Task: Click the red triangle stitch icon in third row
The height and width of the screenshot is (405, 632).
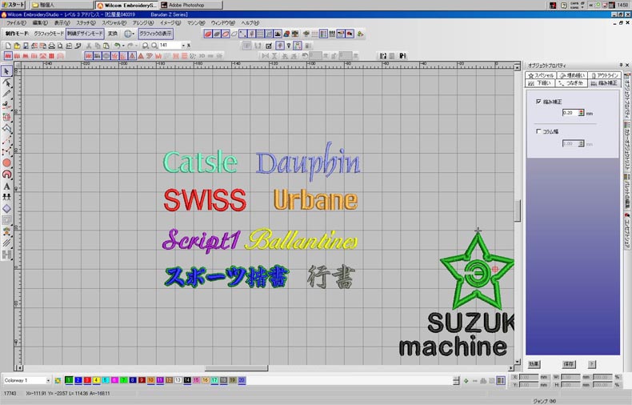Action: (141, 56)
